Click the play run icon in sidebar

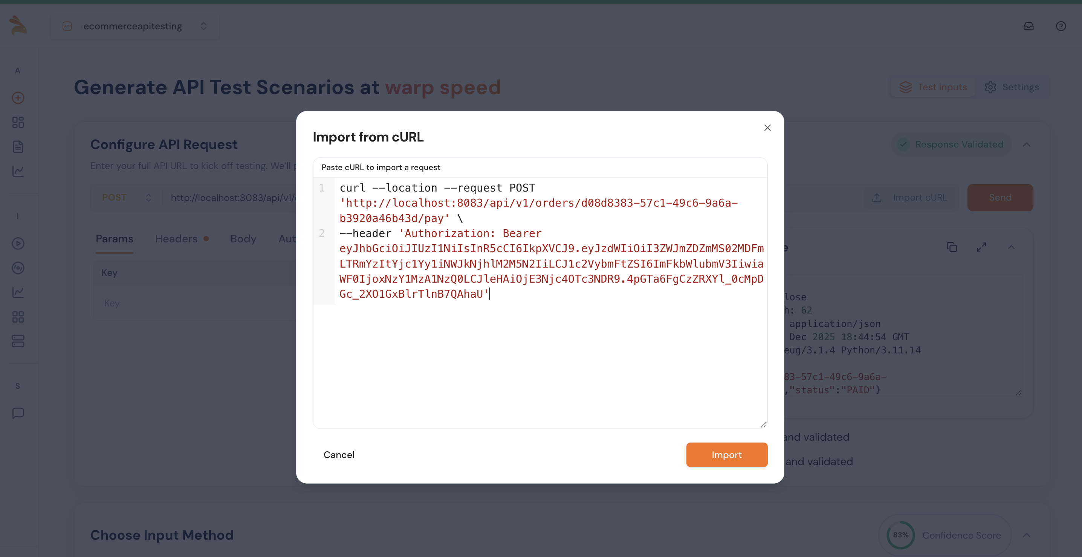point(18,243)
